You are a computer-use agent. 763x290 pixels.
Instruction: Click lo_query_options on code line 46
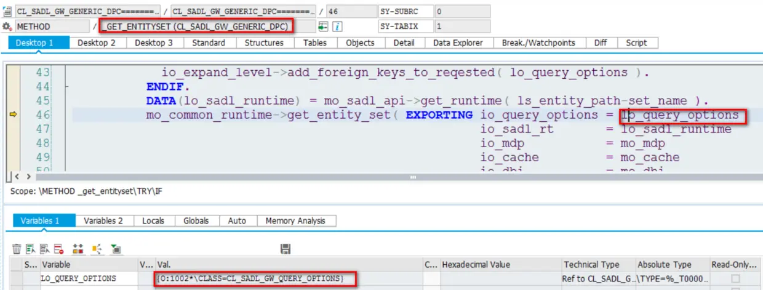click(679, 115)
